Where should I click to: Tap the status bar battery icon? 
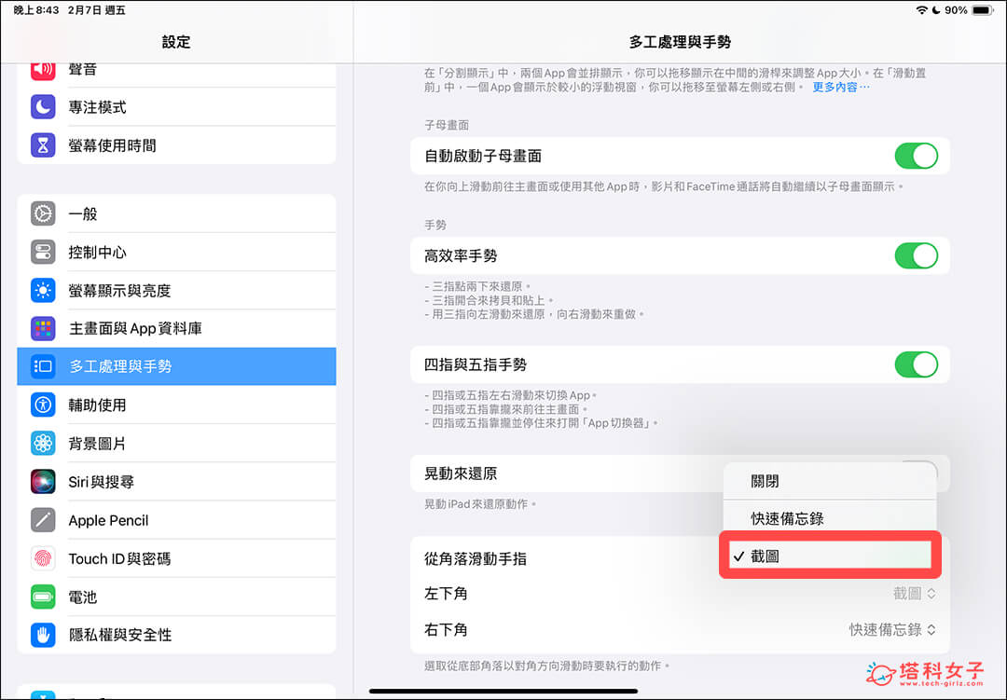(984, 10)
